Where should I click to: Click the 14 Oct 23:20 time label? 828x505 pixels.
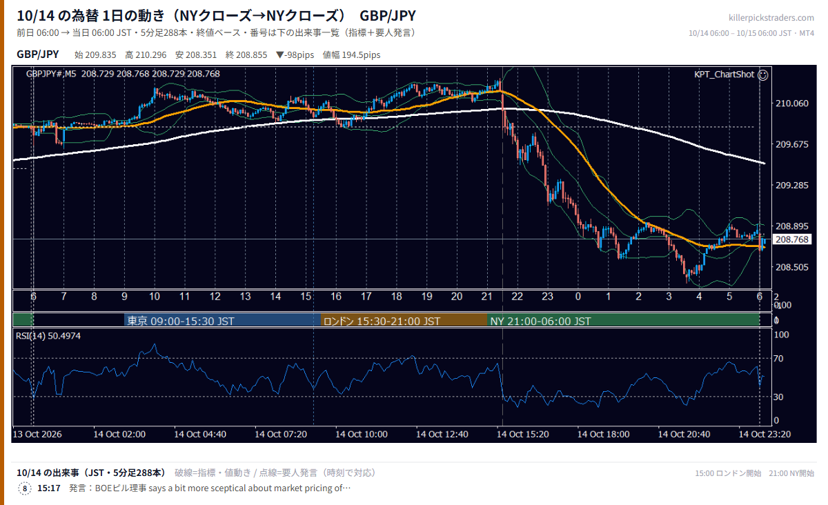coord(765,435)
